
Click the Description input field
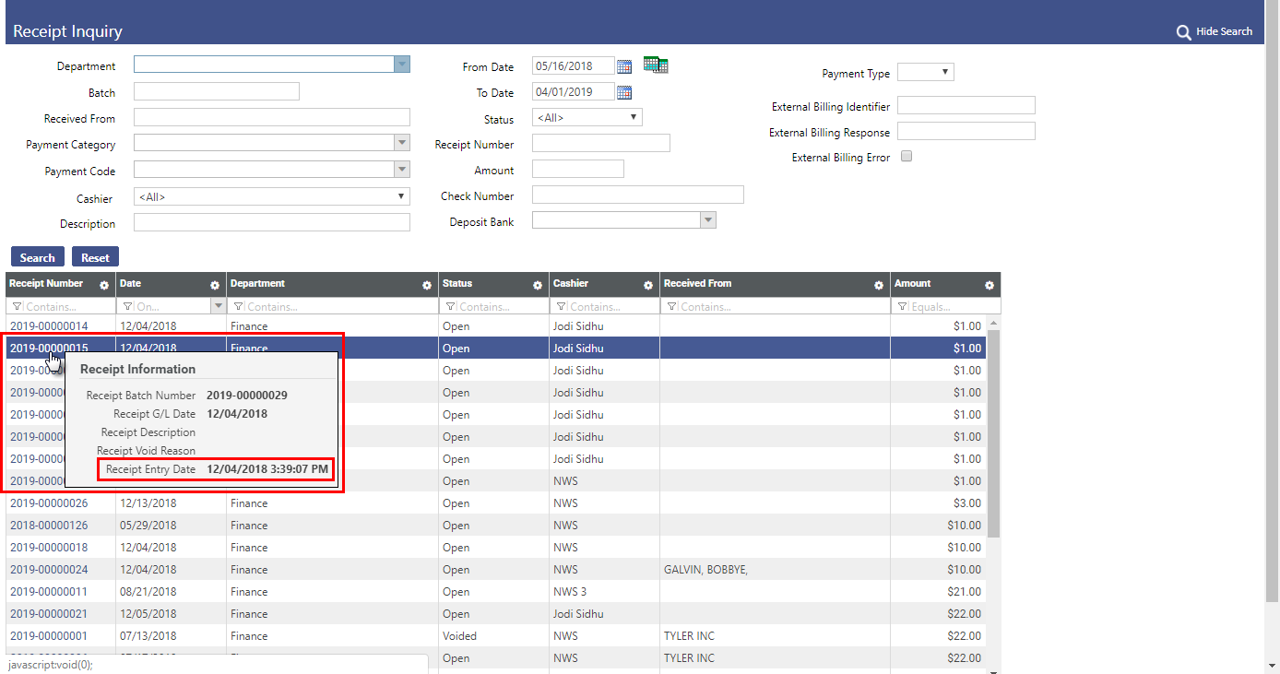tap(272, 222)
